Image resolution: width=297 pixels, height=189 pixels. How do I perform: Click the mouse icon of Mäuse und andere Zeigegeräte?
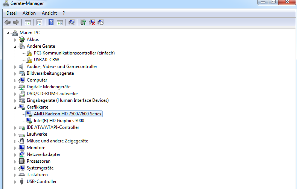22,141
